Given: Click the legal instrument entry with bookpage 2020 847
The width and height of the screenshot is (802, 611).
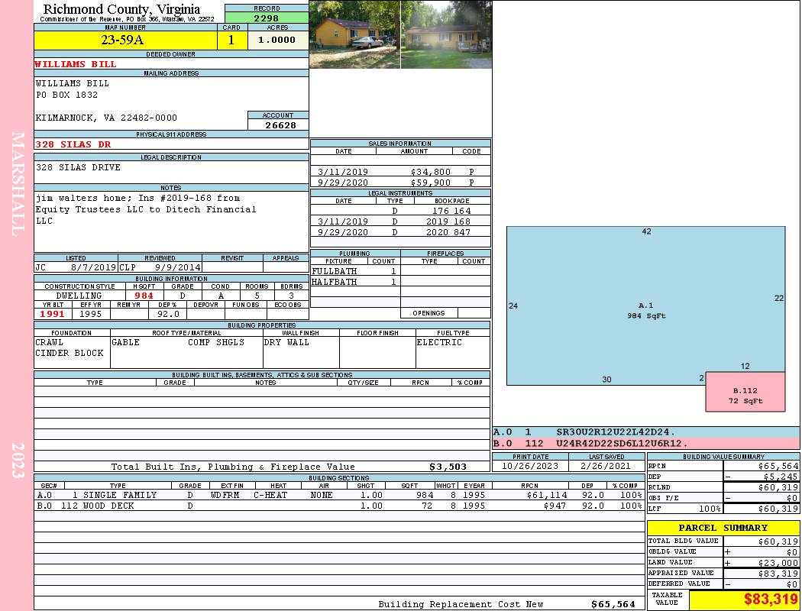Looking at the screenshot, I should pyautogui.click(x=400, y=232).
